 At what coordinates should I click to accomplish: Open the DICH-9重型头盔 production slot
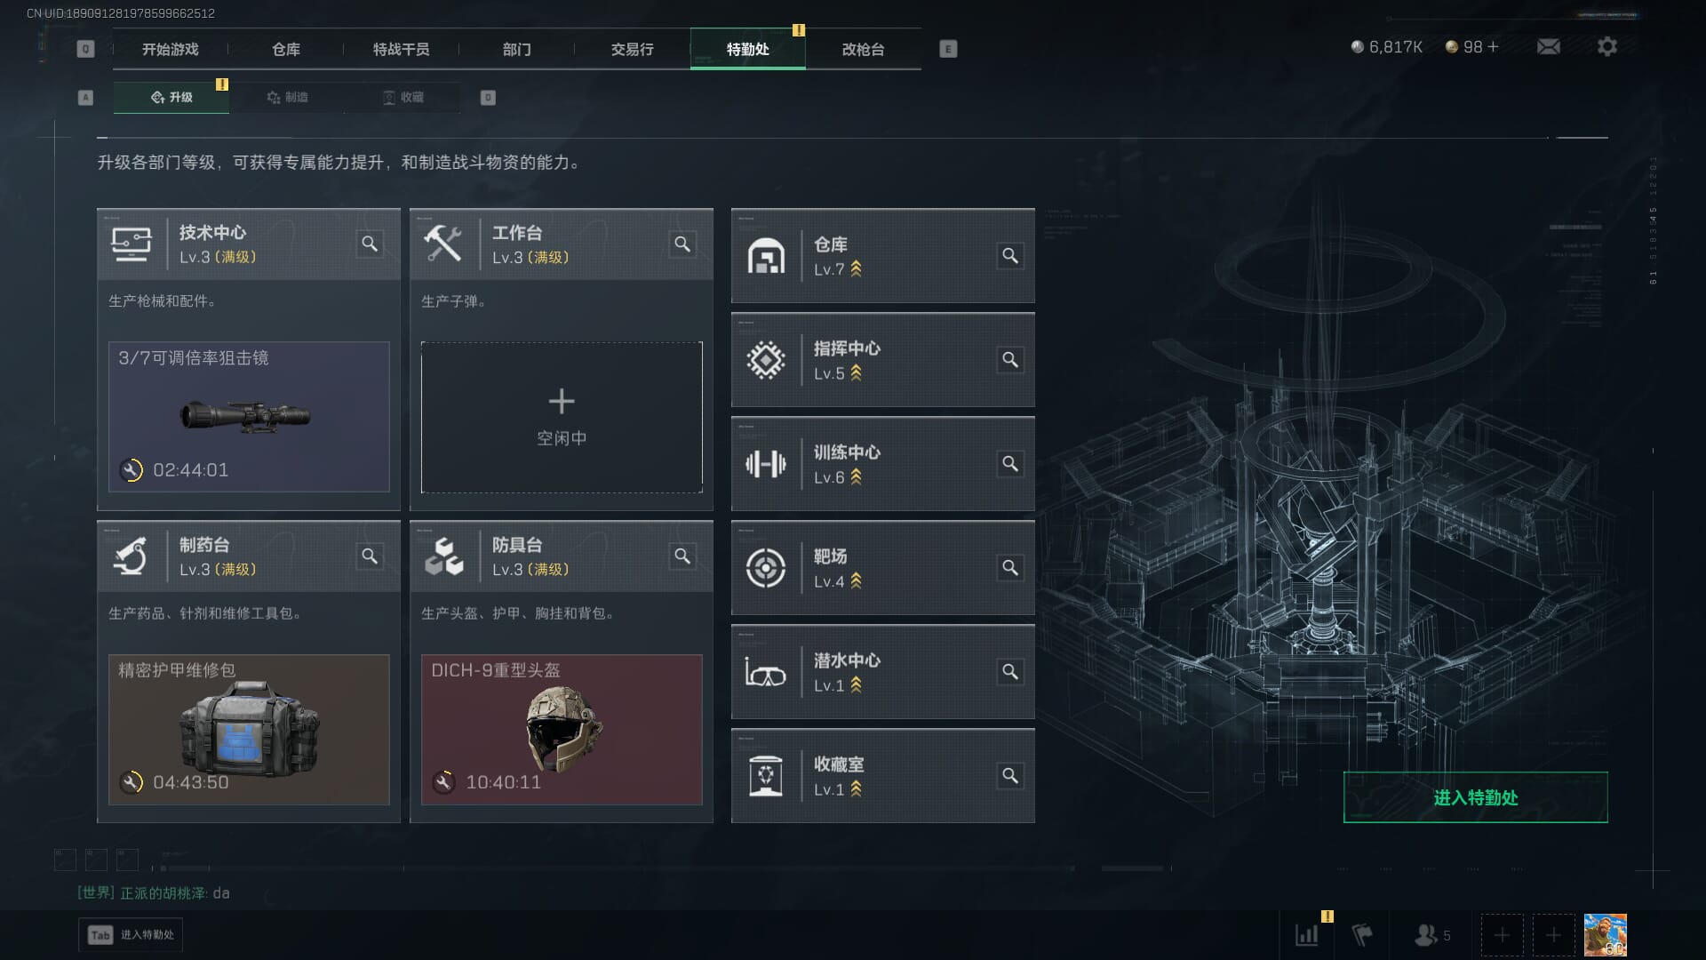(562, 730)
